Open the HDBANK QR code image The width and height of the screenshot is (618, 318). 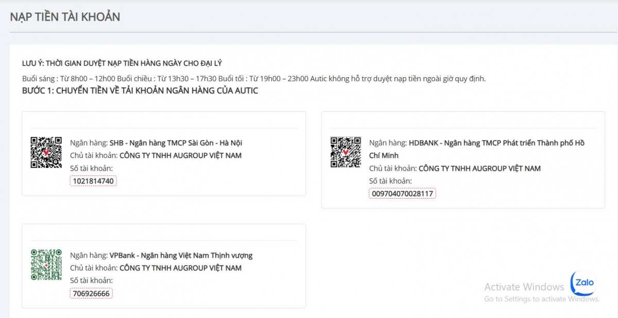[x=345, y=152]
